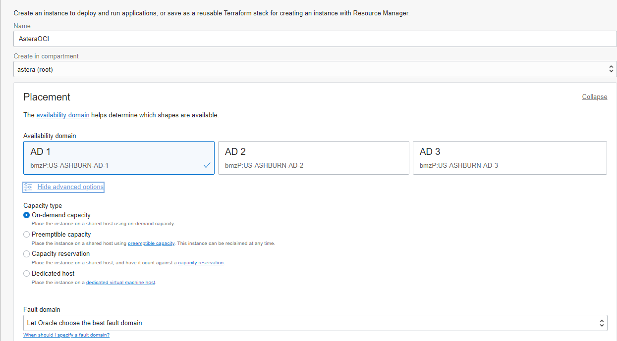Select On-demand capacity radio button

tap(27, 215)
